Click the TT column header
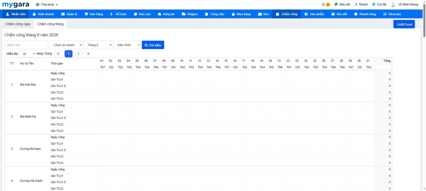The image size is (426, 191). [x=12, y=64]
